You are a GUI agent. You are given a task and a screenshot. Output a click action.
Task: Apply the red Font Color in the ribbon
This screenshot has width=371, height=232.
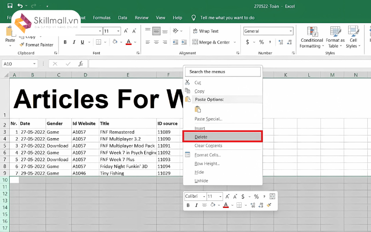click(128, 42)
